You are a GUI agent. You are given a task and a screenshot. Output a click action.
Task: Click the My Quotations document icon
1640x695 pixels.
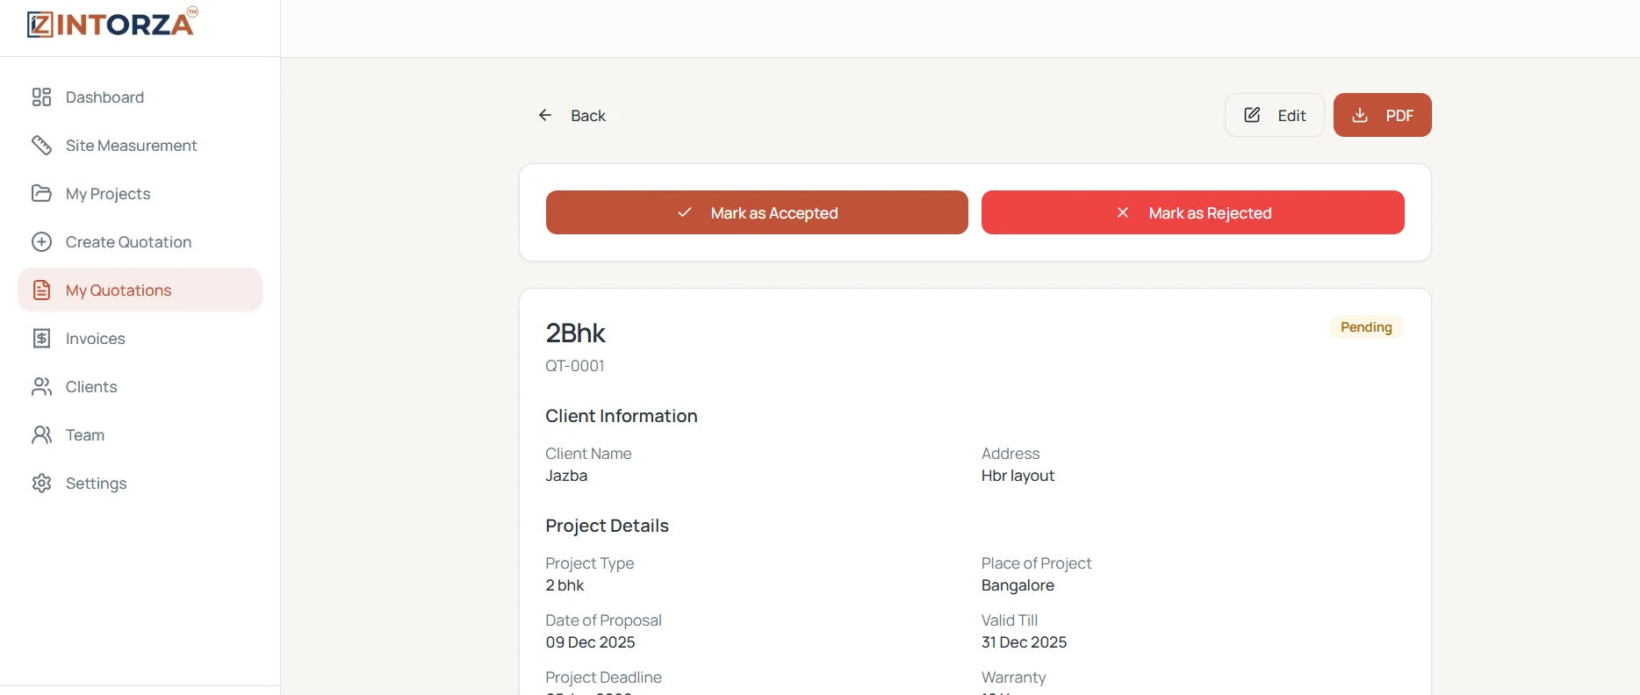tap(41, 290)
